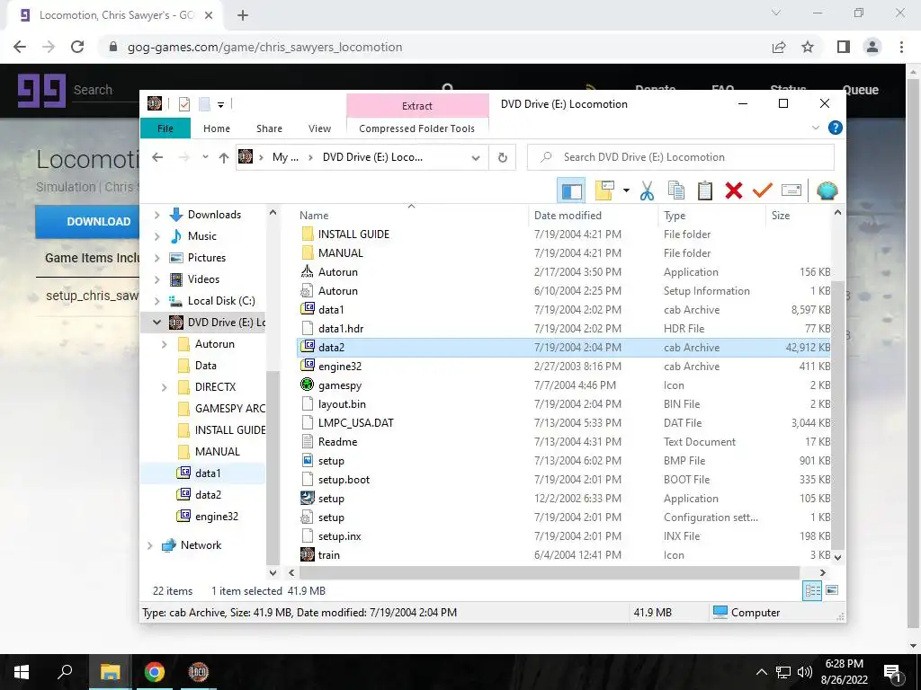This screenshot has width=921, height=690.
Task: Switch to Details view button in status bar
Action: point(812,591)
